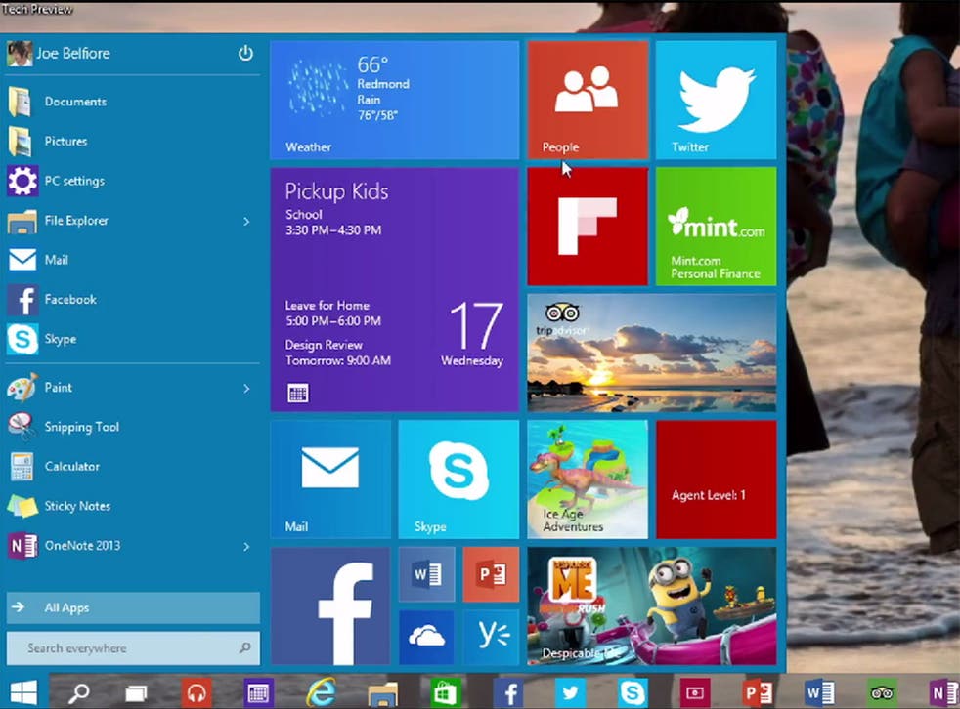Open Skype from the taskbar
This screenshot has height=709, width=960.
pos(633,692)
